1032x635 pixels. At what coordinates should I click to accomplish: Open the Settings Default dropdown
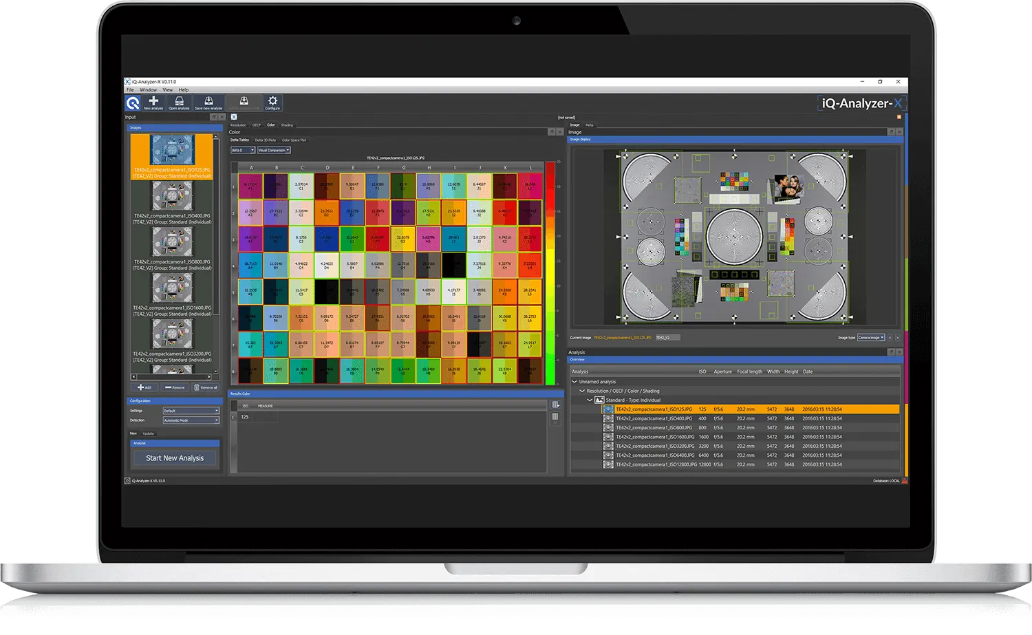click(191, 411)
